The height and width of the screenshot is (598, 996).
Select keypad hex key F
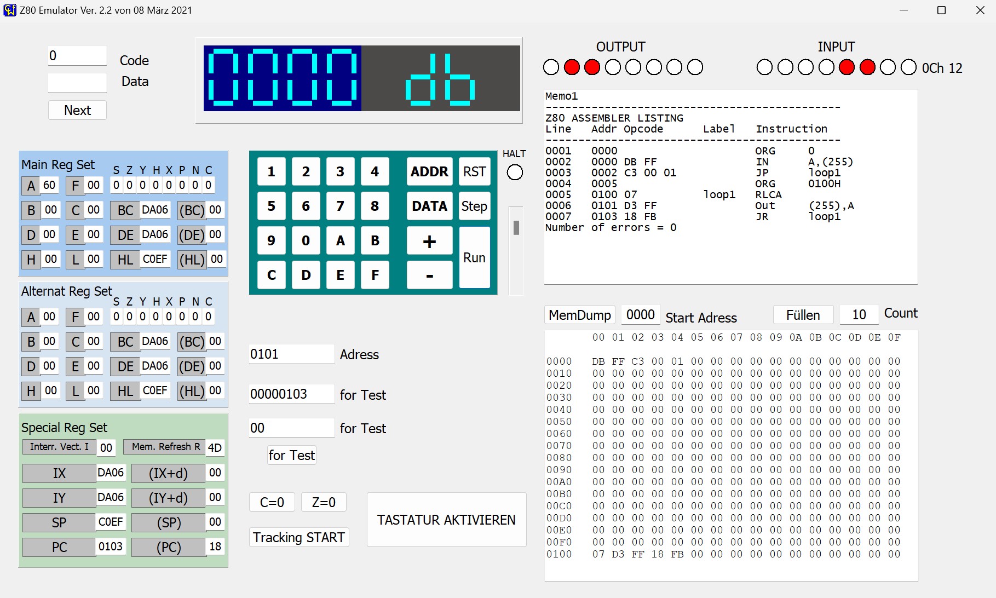375,275
